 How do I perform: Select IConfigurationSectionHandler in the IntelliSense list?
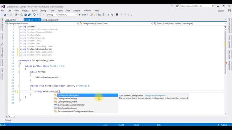click(86, 105)
